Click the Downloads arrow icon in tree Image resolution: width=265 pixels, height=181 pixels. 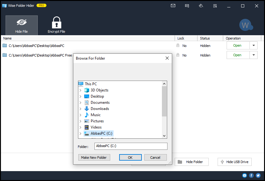click(x=87, y=109)
